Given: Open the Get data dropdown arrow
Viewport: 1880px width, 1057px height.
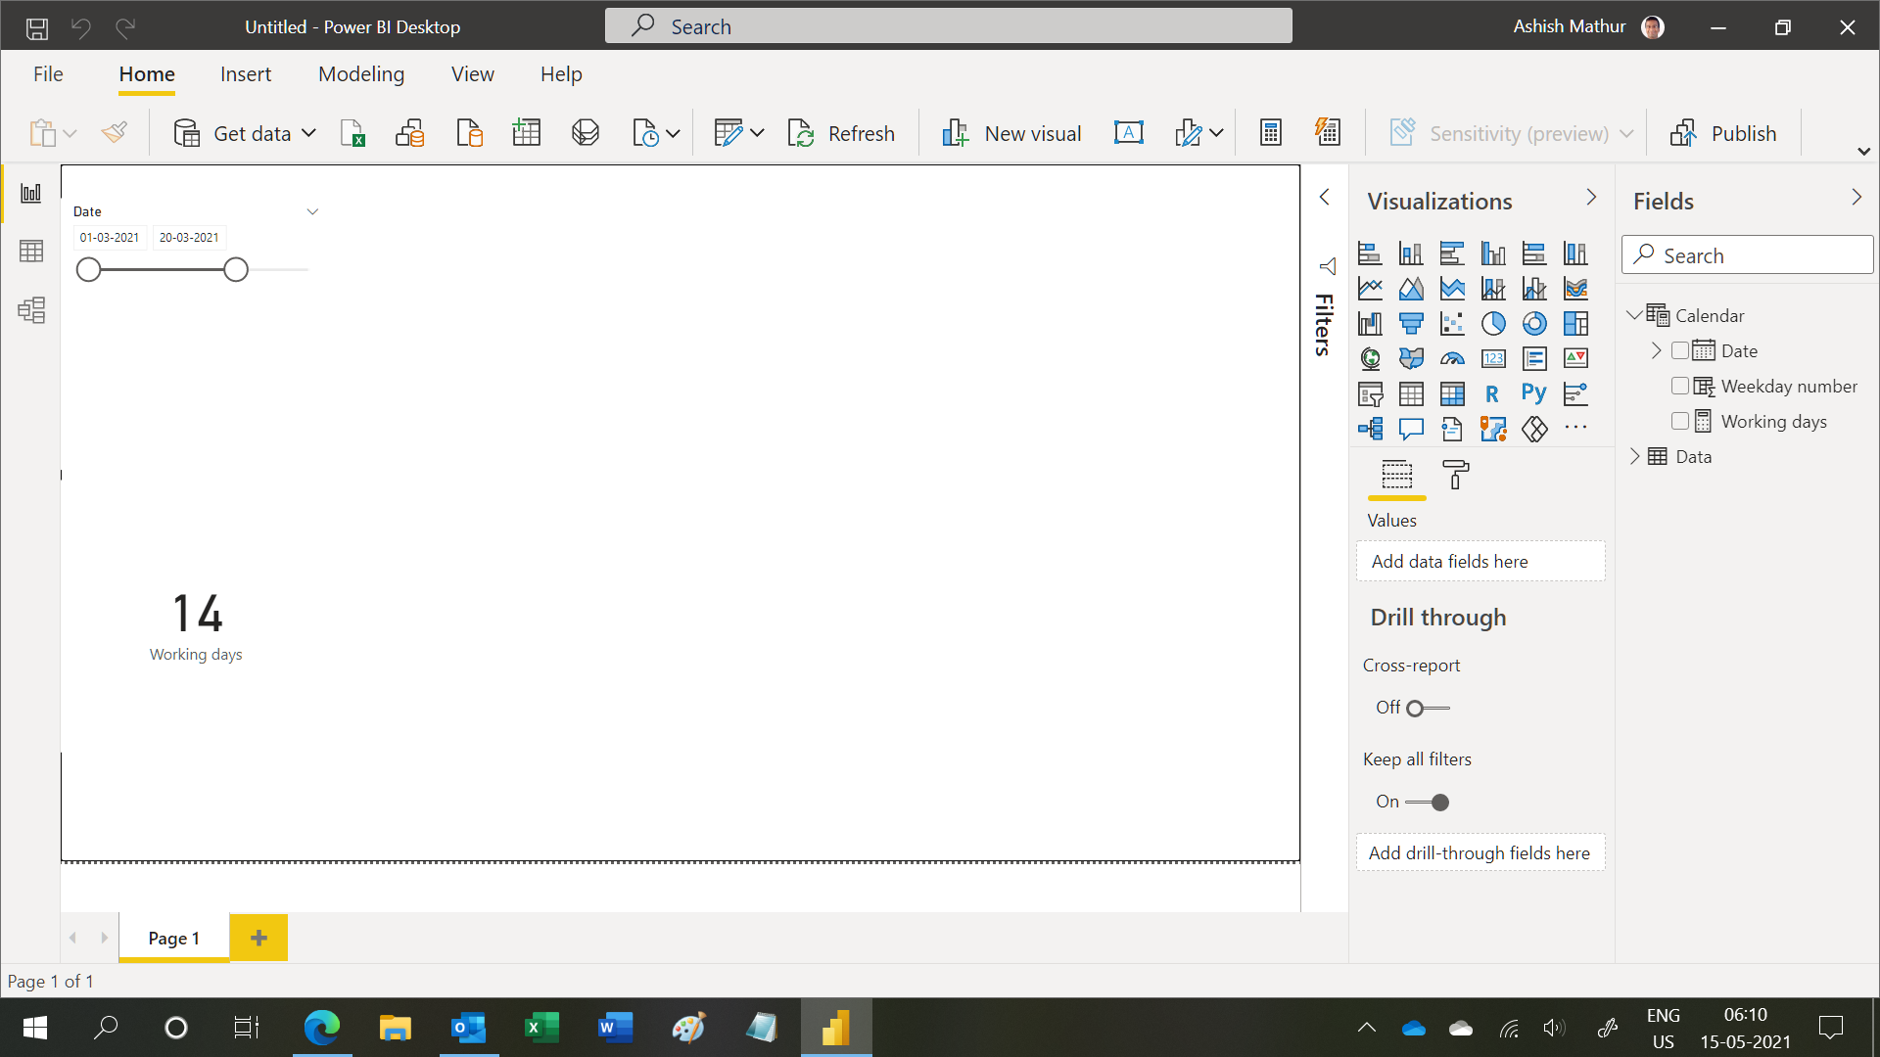Looking at the screenshot, I should click(x=308, y=133).
